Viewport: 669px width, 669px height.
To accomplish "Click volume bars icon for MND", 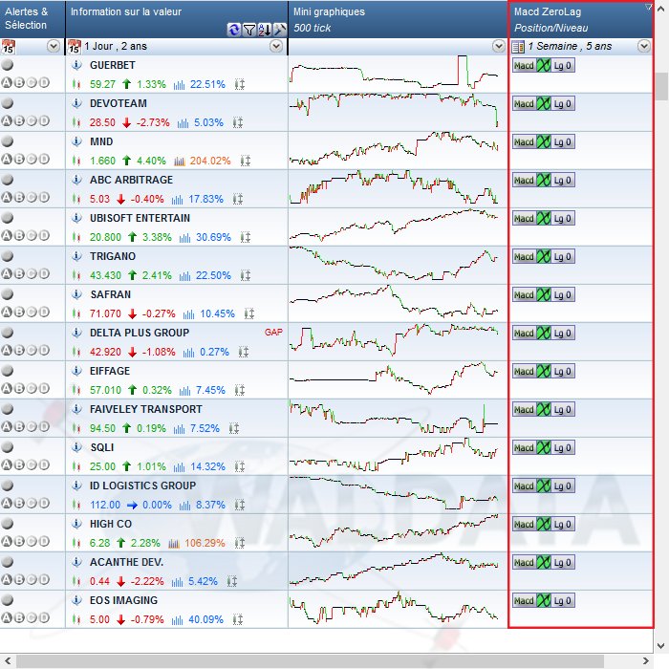I will tap(180, 162).
